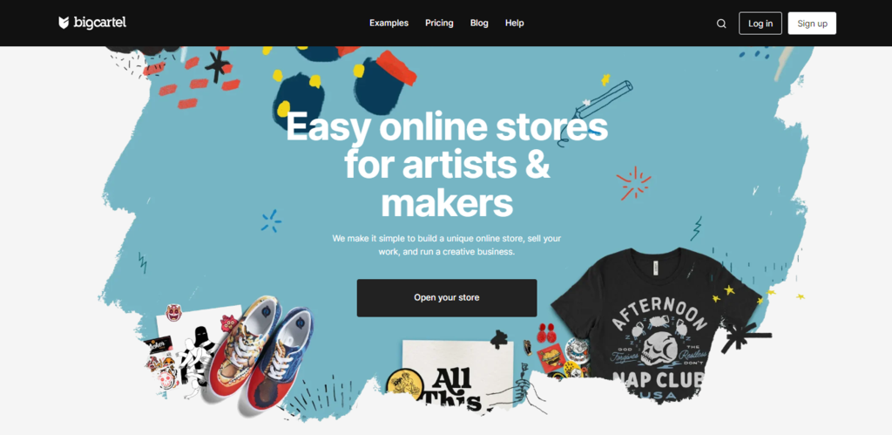Go to the Pricing page

tap(439, 23)
